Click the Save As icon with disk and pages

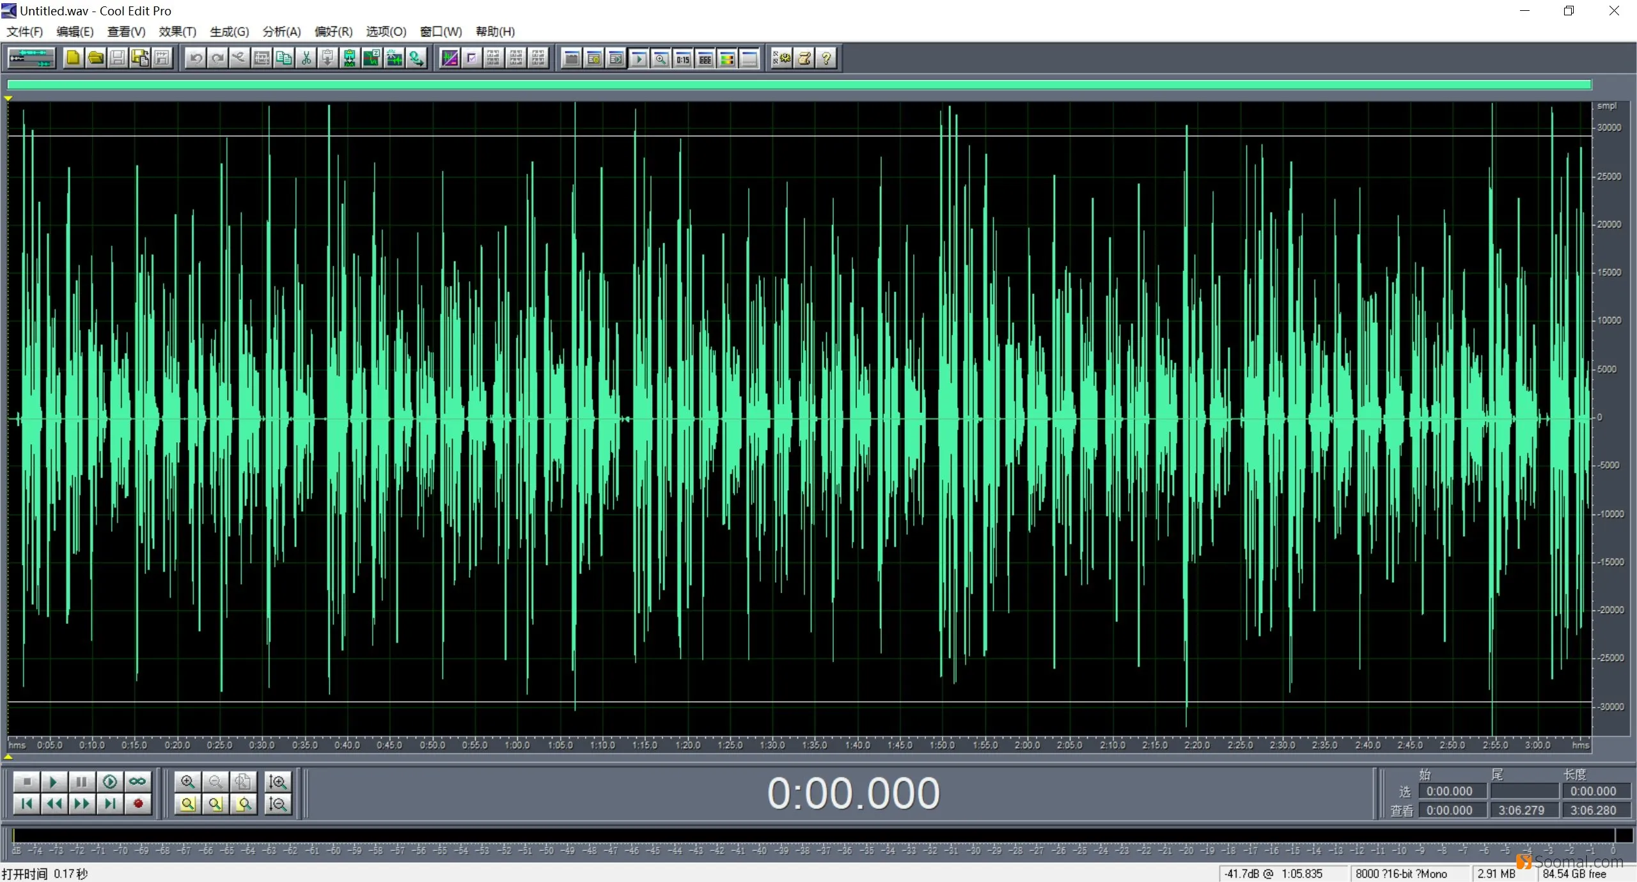pos(140,58)
